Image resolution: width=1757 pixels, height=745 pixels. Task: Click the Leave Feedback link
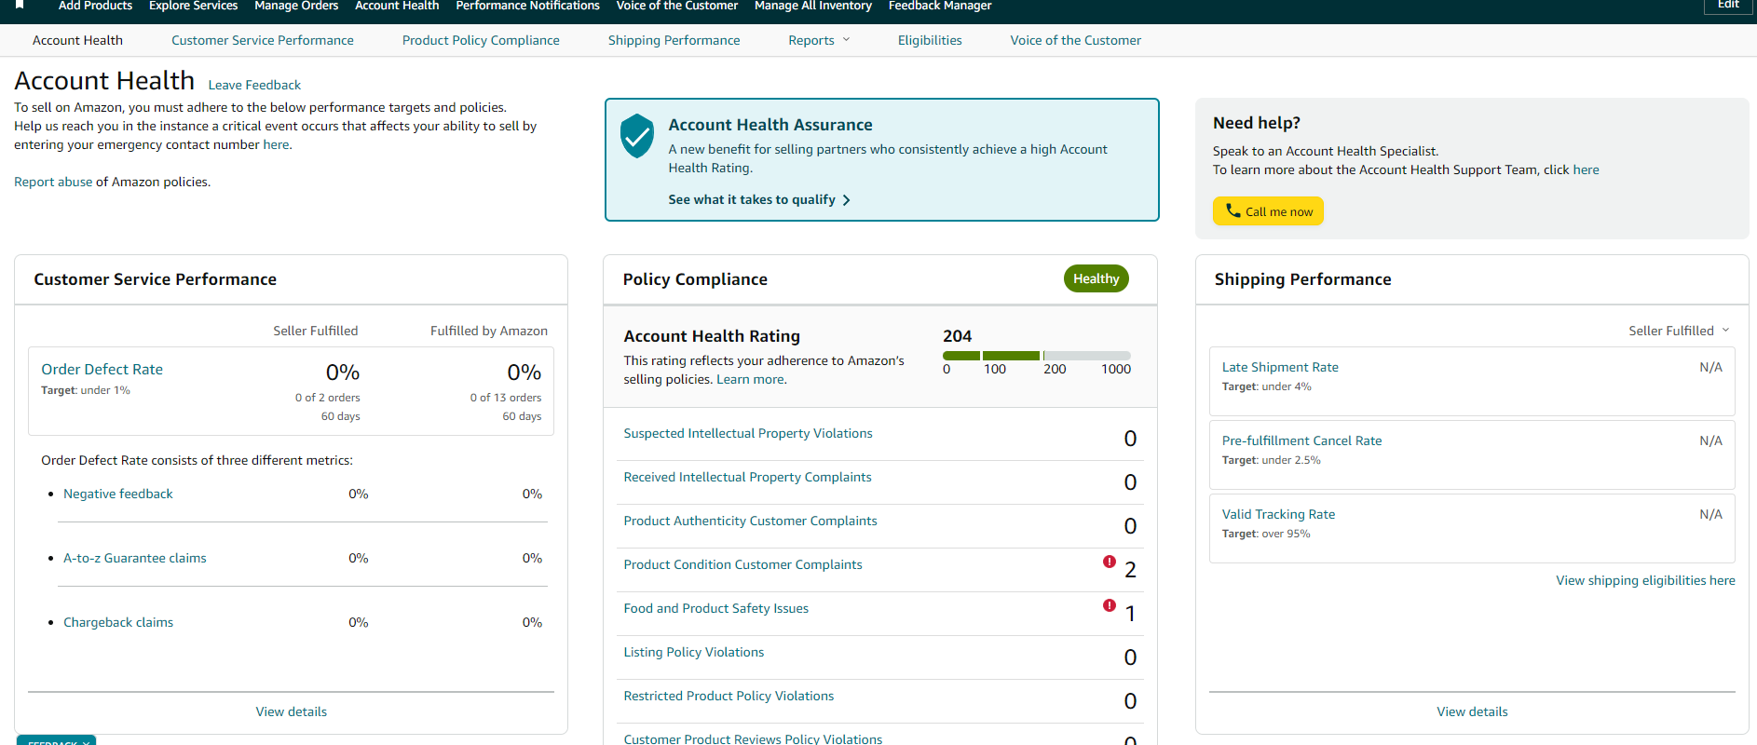(x=254, y=85)
